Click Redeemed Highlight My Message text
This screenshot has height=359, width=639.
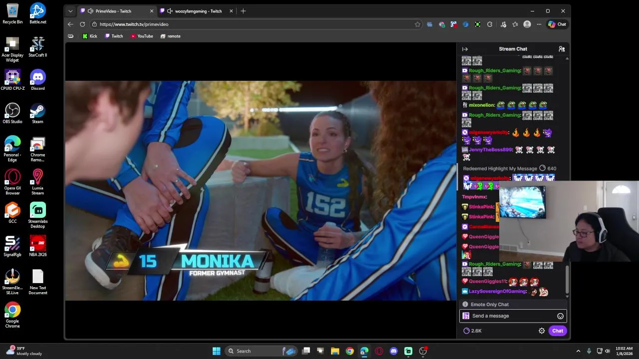pos(500,169)
